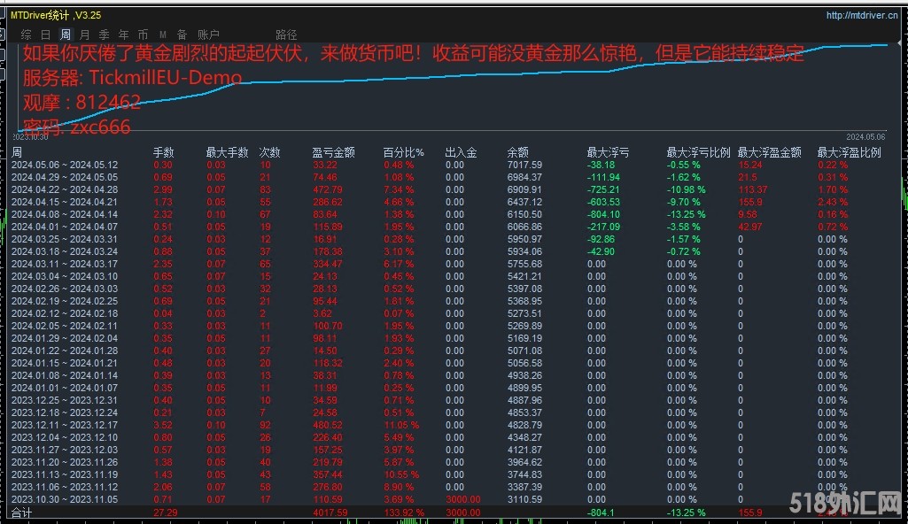Screen dimensions: 908x524
Task: Click the 盈亏金额 column header
Action: [333, 152]
